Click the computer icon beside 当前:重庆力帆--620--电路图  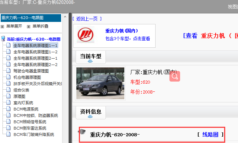pyautogui.click(x=3, y=38)
